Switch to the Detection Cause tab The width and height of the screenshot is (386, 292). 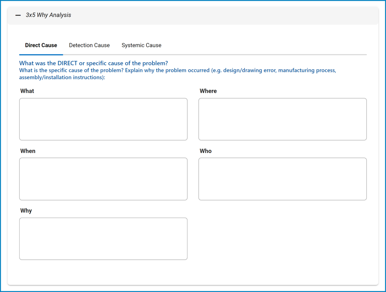[89, 45]
